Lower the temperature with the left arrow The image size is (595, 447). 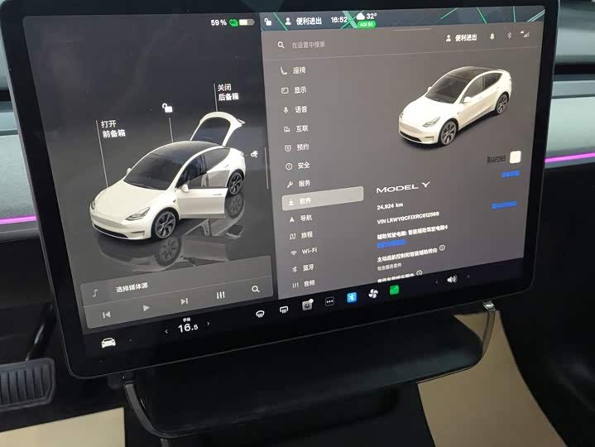166,331
